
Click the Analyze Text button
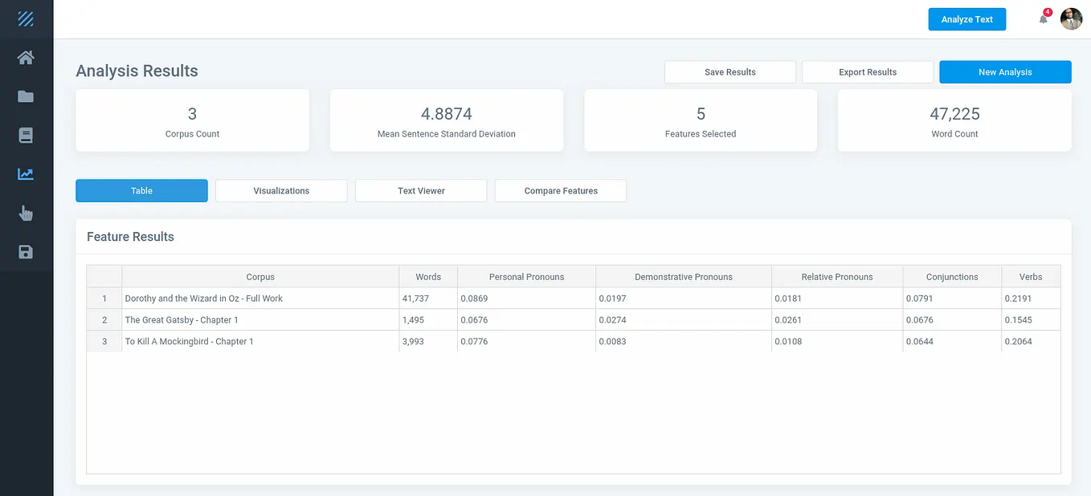point(966,19)
